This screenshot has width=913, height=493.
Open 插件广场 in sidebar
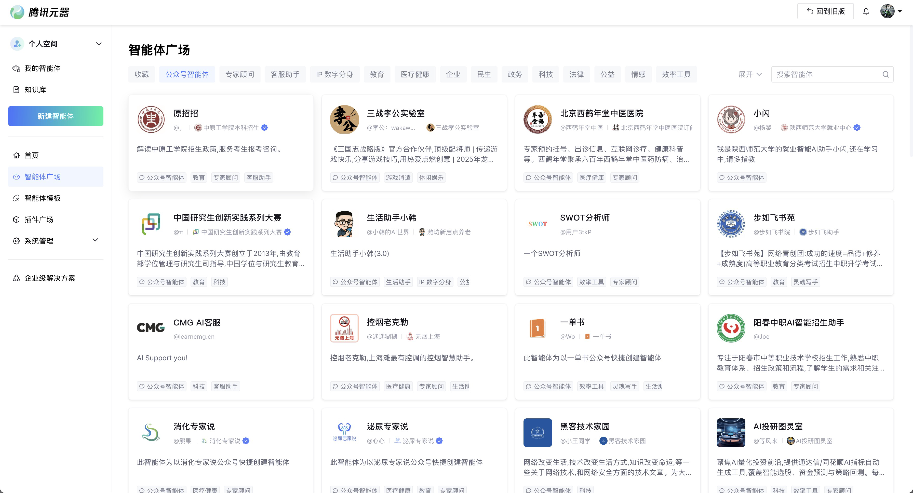click(39, 220)
